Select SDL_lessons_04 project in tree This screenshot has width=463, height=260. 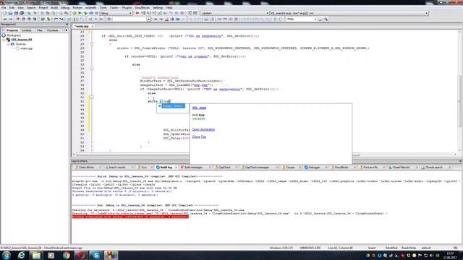point(22,40)
